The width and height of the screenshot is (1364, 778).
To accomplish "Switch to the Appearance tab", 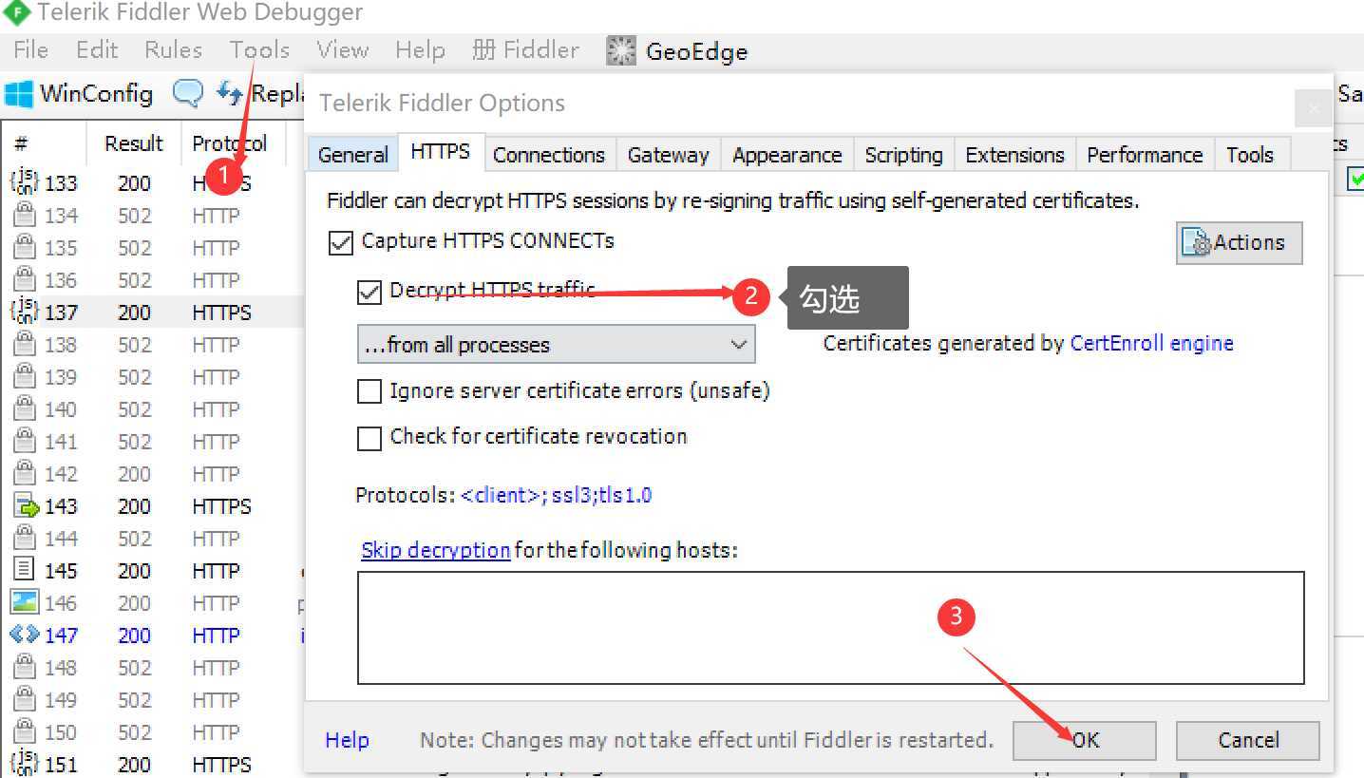I will (x=787, y=155).
